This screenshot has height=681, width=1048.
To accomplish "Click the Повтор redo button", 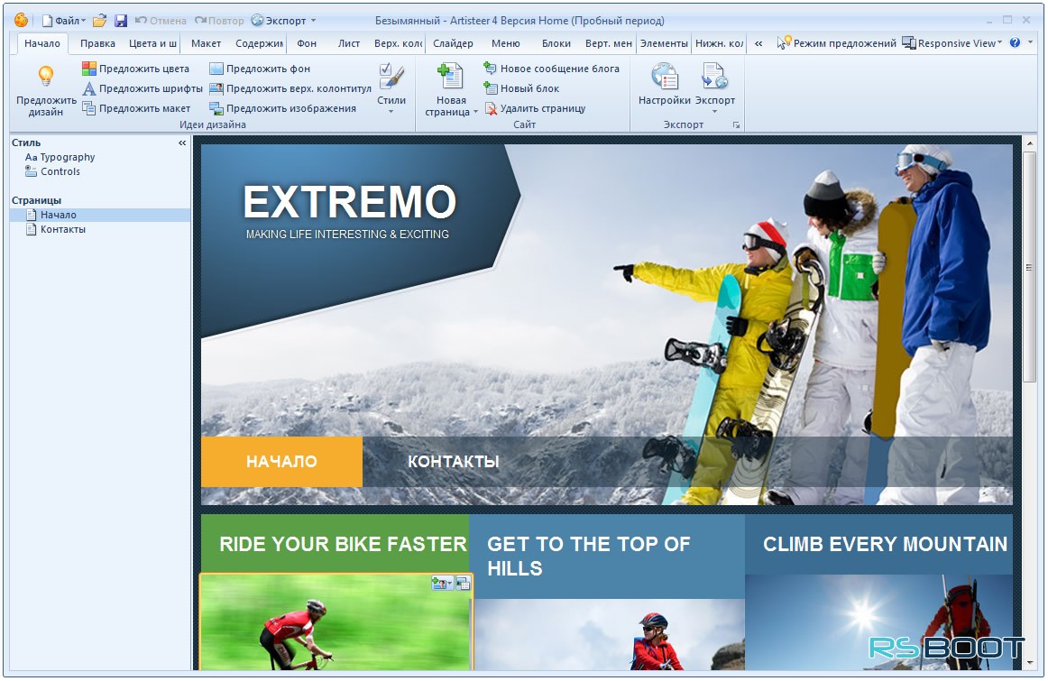I will (x=219, y=21).
